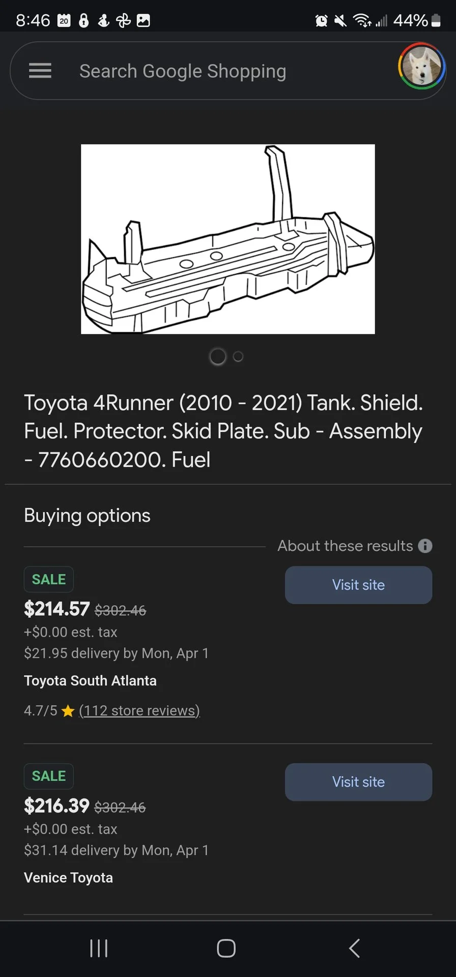
Task: Select the second image carousel dot
Action: click(x=238, y=357)
